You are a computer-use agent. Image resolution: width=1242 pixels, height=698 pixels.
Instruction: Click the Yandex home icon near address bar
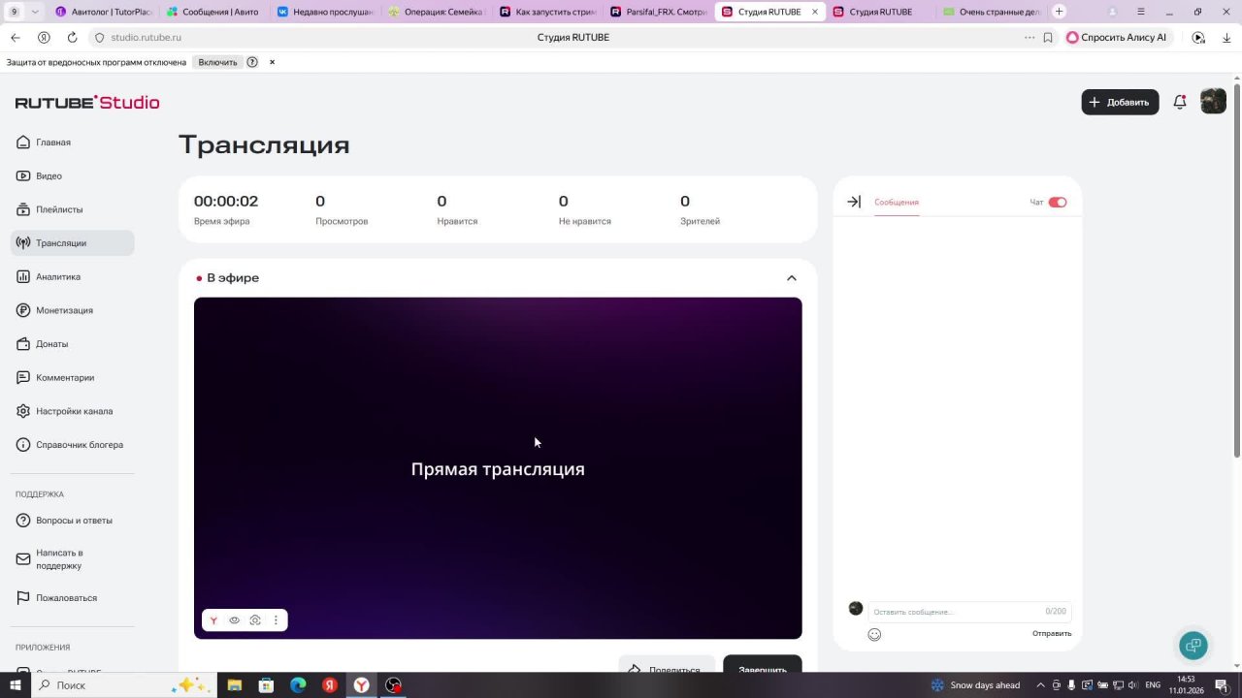44,38
